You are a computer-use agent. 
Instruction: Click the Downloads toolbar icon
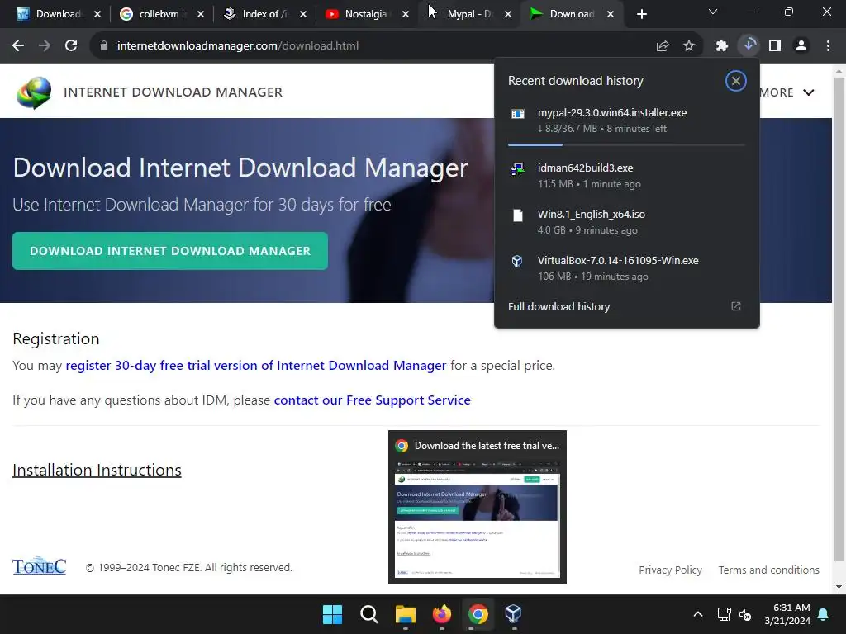click(749, 45)
